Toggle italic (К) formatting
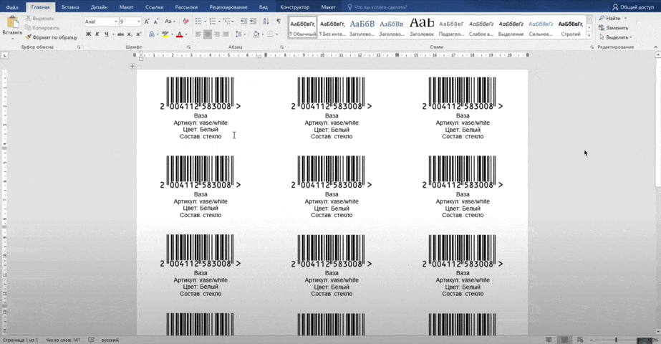Viewport: 661px width, 344px height. pos(97,34)
